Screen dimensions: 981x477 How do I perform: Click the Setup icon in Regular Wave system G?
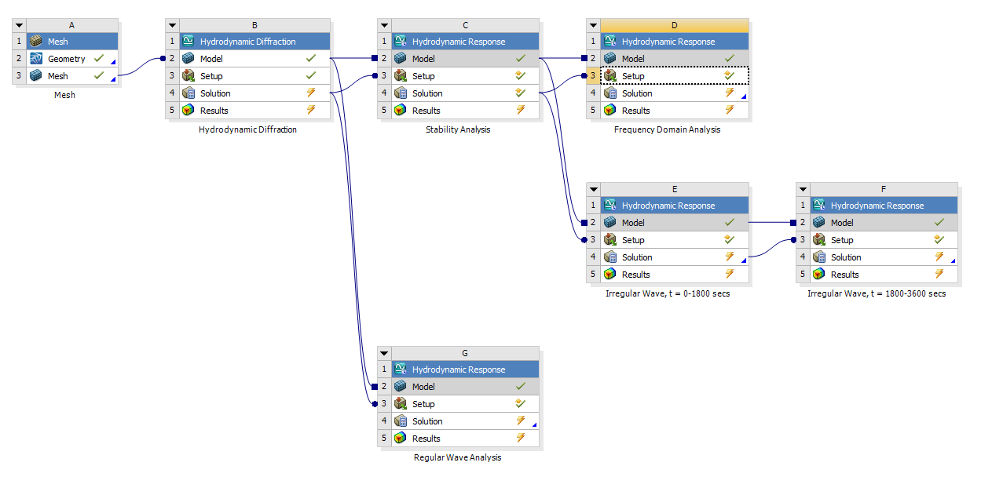tap(401, 404)
